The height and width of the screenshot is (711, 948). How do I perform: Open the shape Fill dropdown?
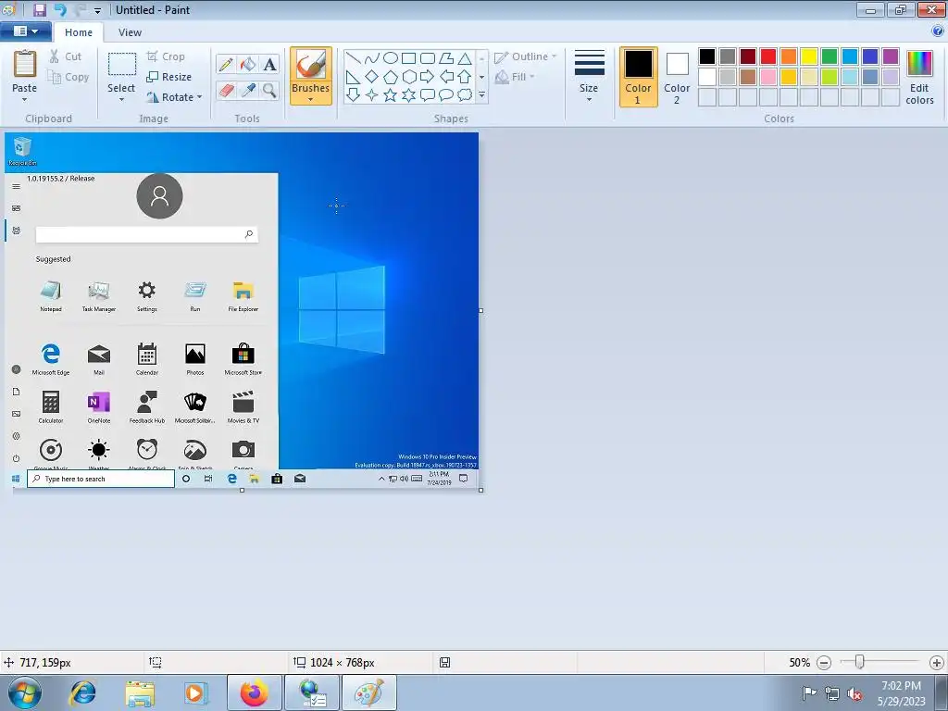pos(515,77)
